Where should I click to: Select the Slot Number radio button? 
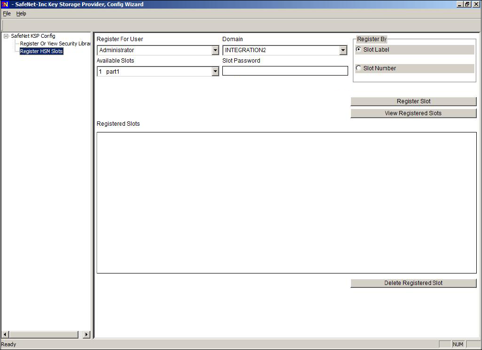click(359, 68)
